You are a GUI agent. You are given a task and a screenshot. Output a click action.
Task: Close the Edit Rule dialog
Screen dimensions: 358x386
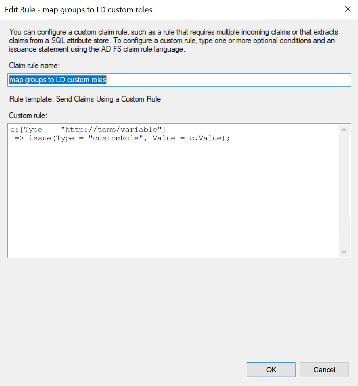(347, 9)
